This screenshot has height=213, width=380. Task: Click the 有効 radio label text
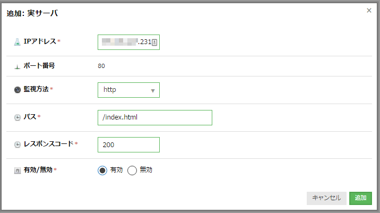click(x=116, y=170)
